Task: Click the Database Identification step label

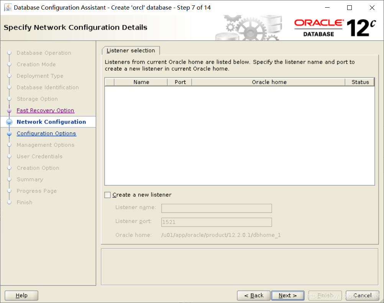Action: pyautogui.click(x=48, y=87)
